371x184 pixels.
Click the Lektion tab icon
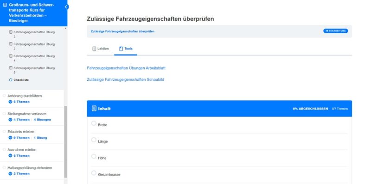94,49
